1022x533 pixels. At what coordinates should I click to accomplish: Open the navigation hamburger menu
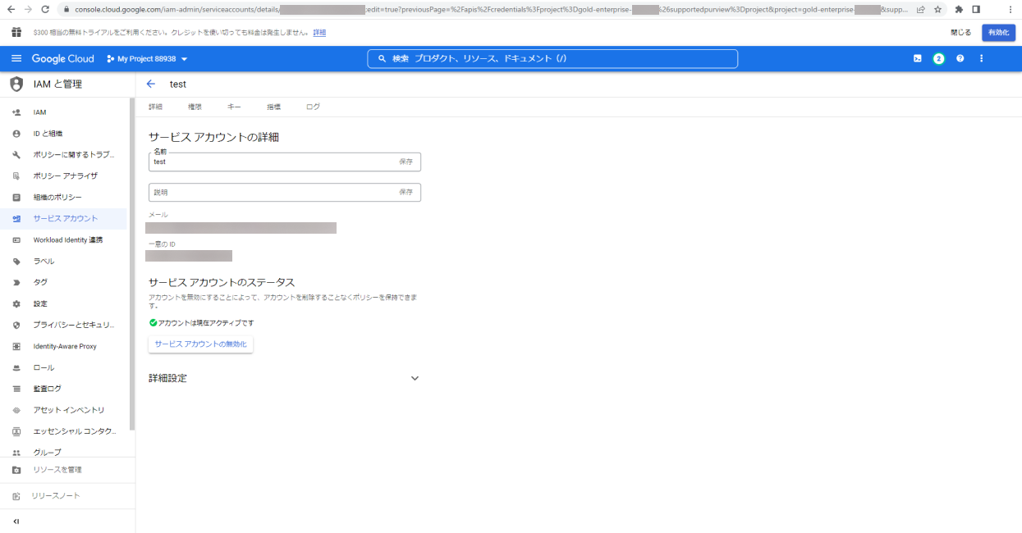point(16,58)
